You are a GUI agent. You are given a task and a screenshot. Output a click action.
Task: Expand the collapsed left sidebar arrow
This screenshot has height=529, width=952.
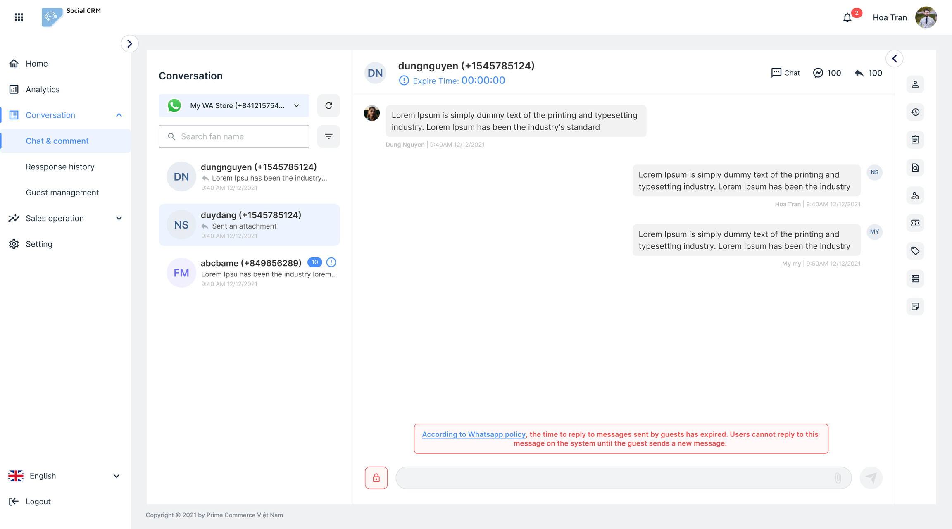130,44
